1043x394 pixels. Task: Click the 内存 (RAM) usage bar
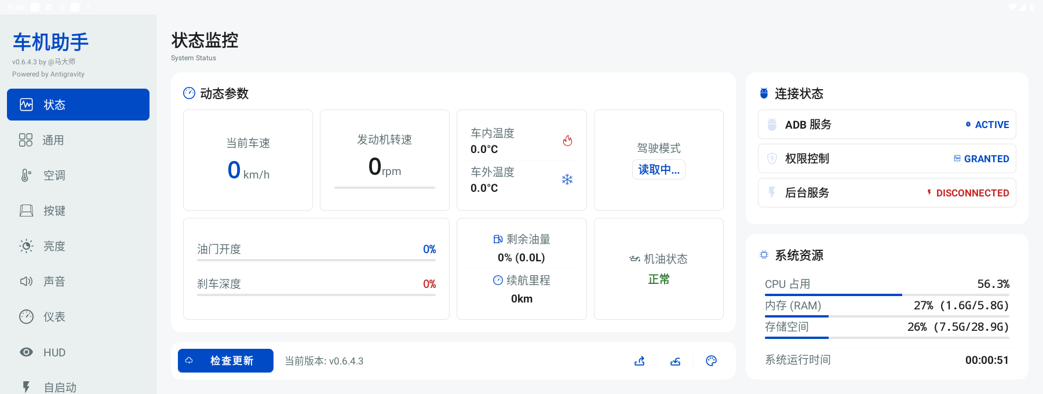tap(887, 316)
